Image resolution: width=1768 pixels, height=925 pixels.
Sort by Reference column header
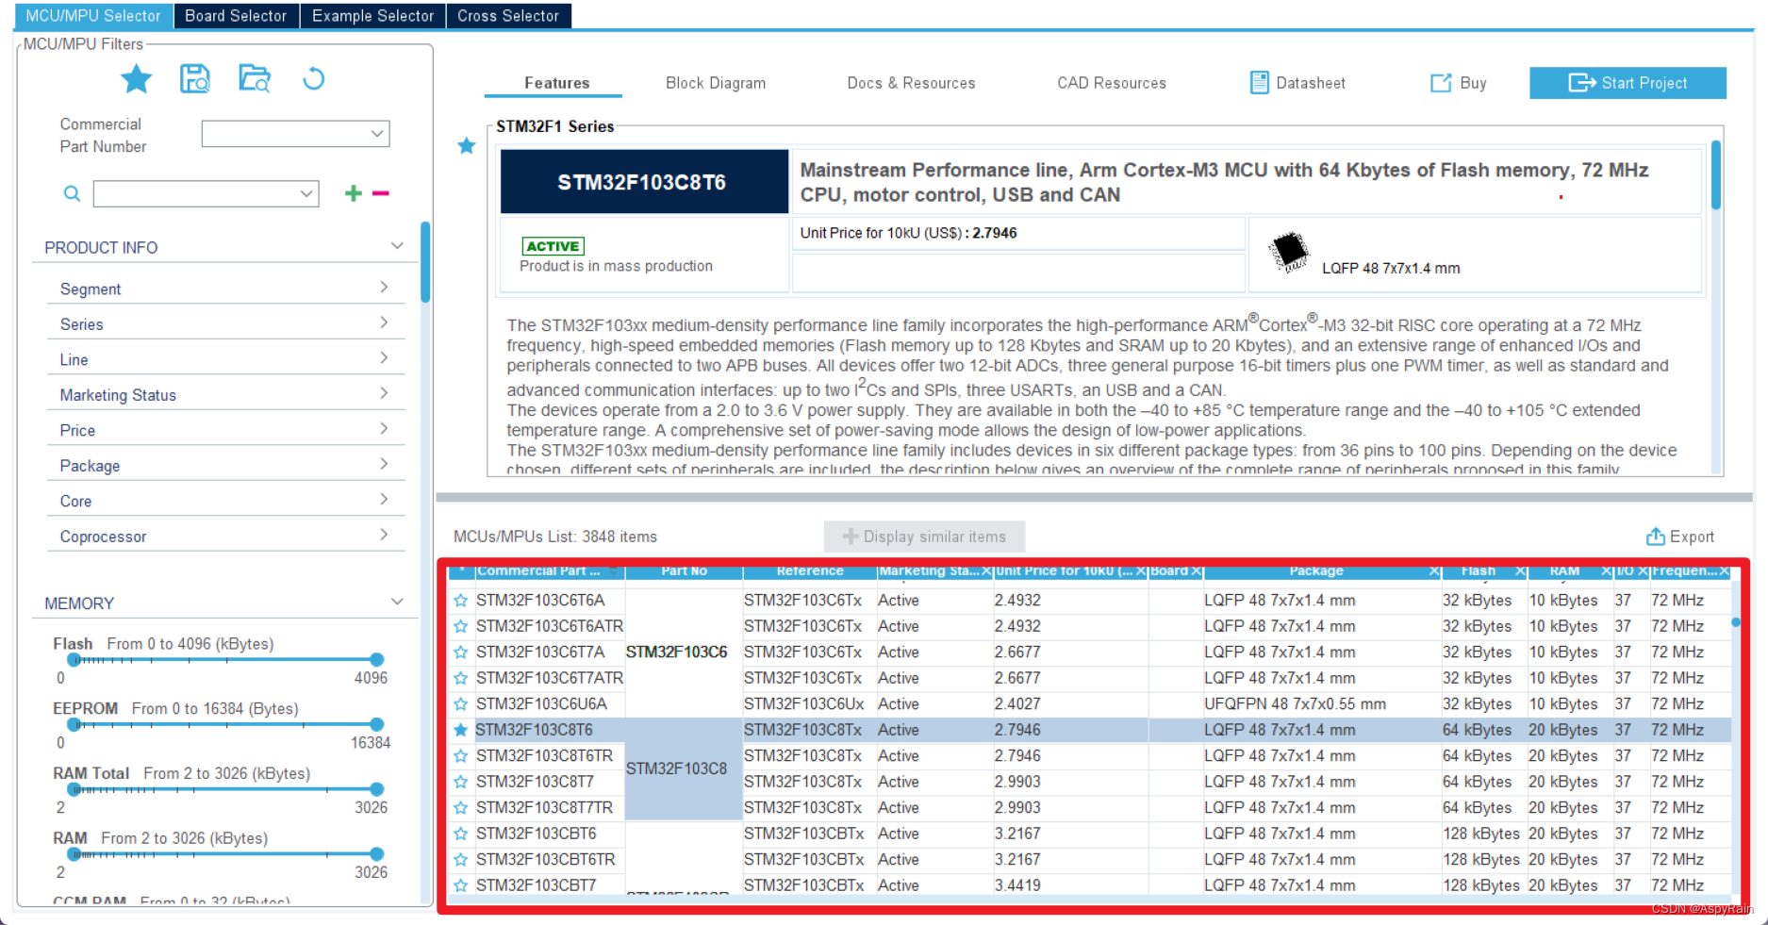point(810,571)
